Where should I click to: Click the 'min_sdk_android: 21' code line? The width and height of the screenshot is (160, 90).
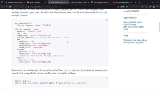tap(46, 37)
